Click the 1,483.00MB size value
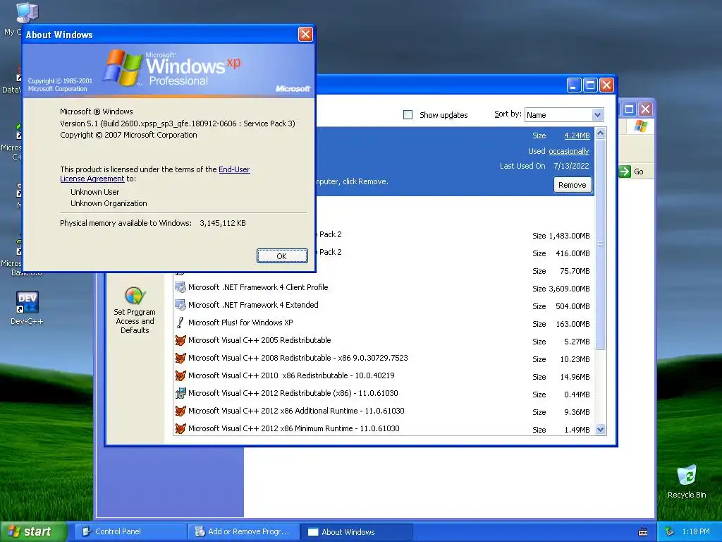 click(x=569, y=236)
